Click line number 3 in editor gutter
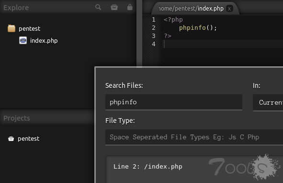283x183 pixels. pos(154,36)
